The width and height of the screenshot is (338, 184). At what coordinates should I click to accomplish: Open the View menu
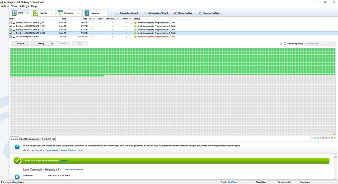[14, 6]
